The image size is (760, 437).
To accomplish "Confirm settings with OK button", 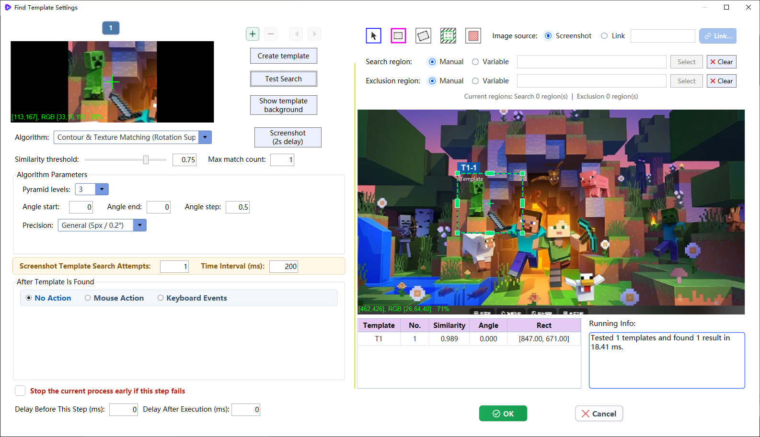I will 503,414.
